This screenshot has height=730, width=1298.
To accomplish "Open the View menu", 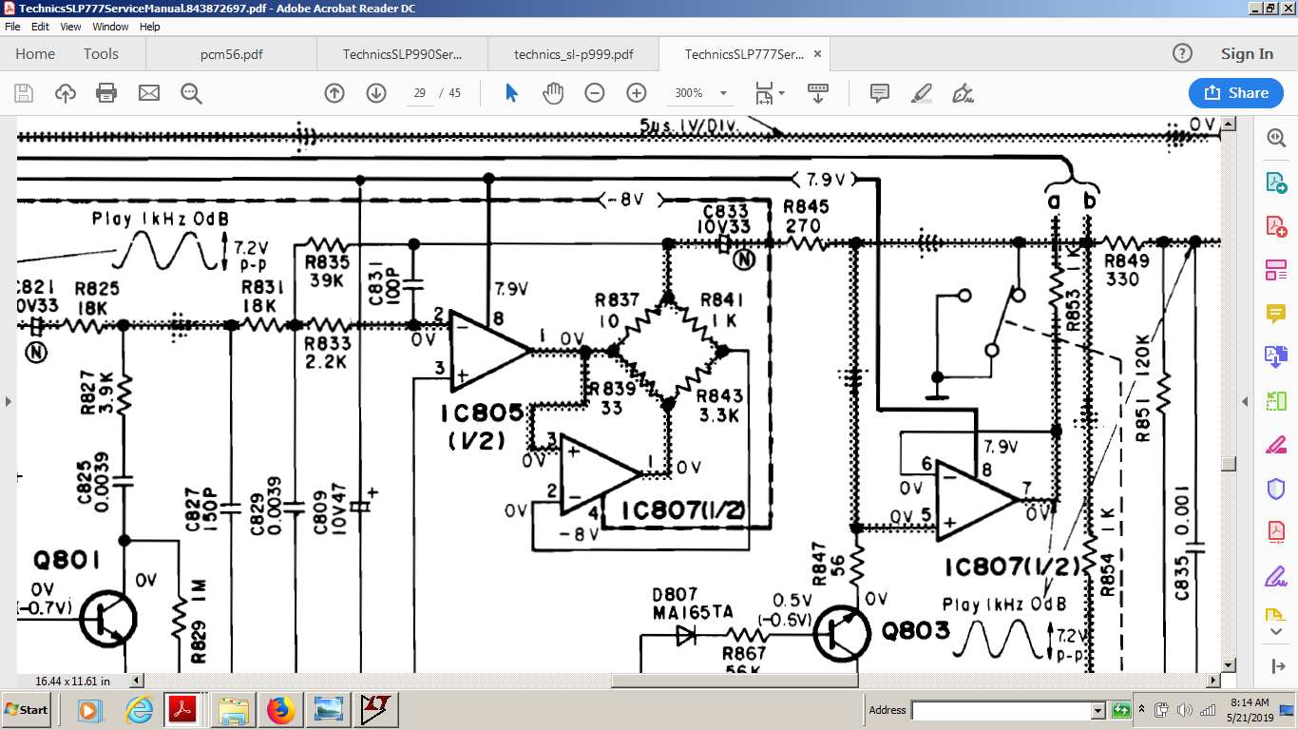I will 70,27.
